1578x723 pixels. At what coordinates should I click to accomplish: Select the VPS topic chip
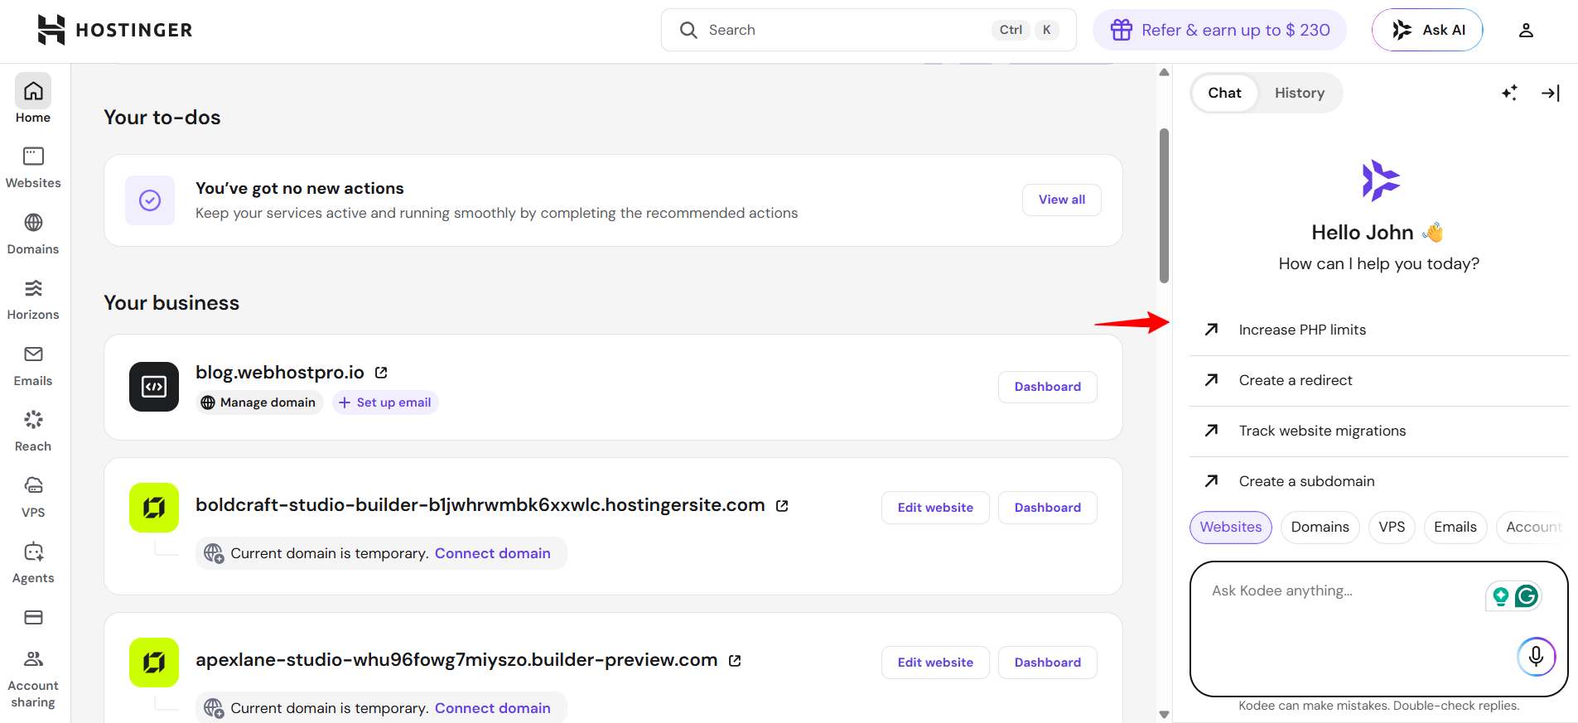point(1392,528)
